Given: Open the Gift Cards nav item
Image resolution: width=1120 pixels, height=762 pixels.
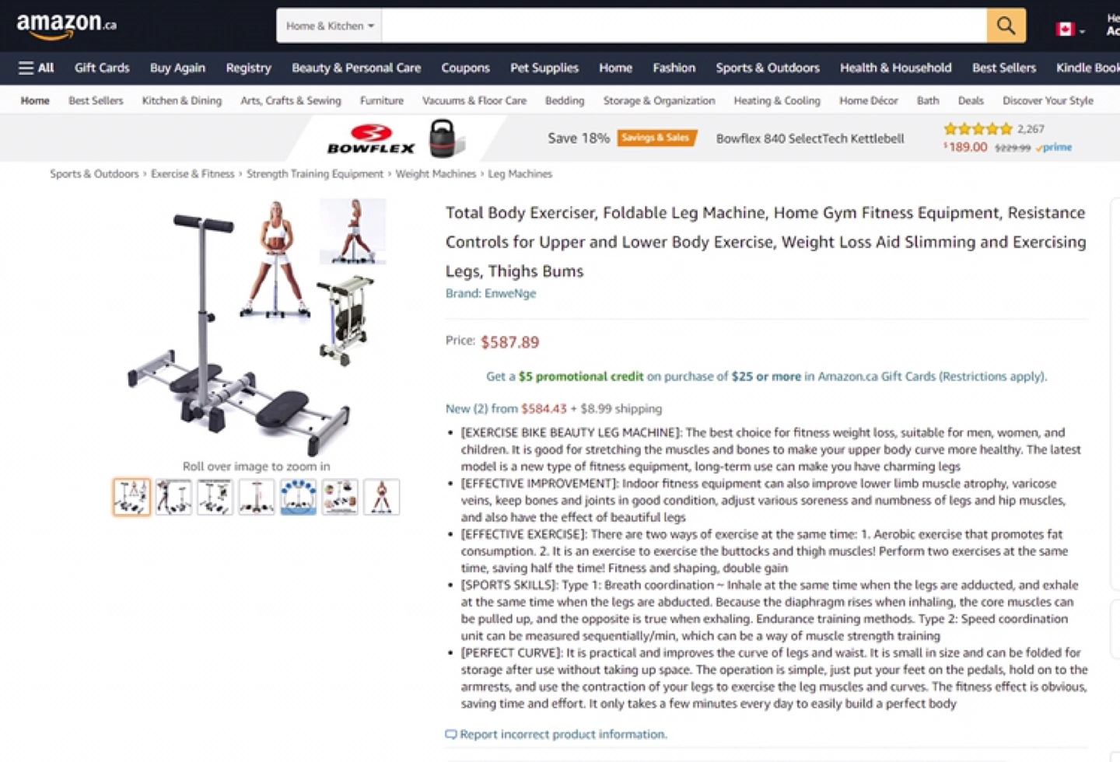Looking at the screenshot, I should (x=102, y=68).
